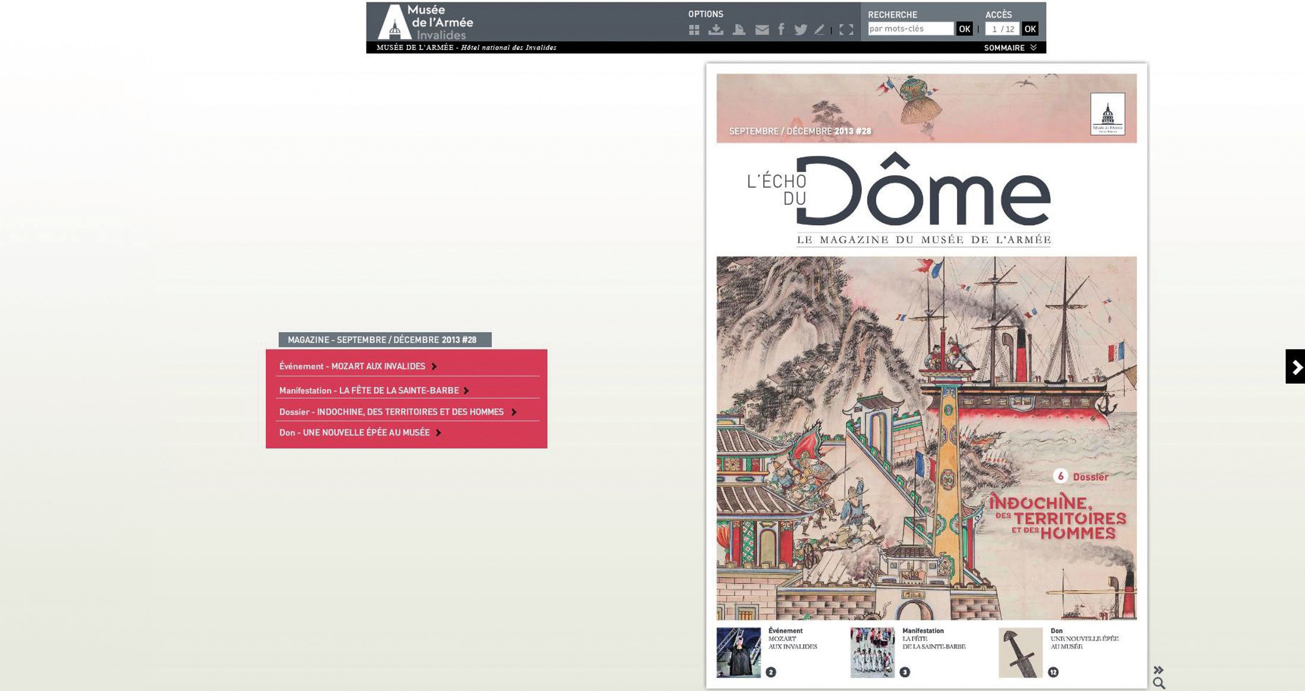Expand the SOMMAIRE dropdown
Screen dimensions: 1305x691
1010,48
